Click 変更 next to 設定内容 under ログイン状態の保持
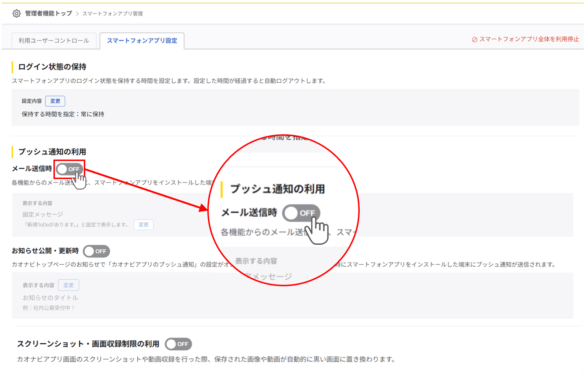This screenshot has height=383, width=584. [55, 101]
